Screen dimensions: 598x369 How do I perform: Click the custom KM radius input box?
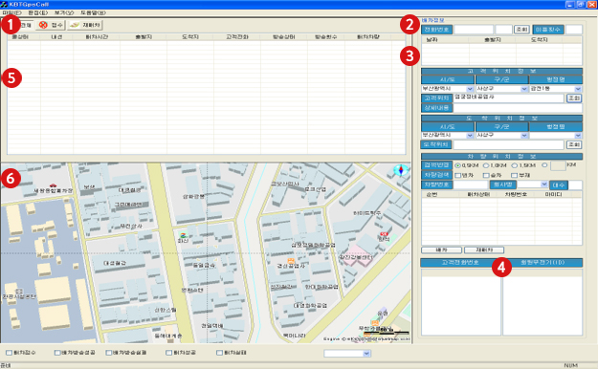(x=558, y=165)
